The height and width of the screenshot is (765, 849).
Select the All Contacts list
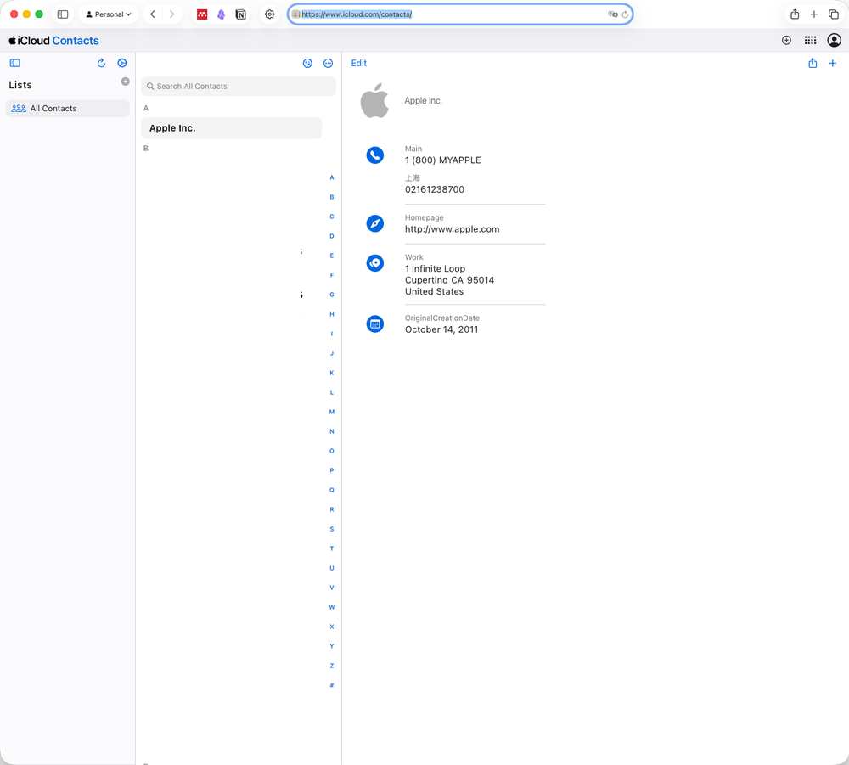[68, 109]
